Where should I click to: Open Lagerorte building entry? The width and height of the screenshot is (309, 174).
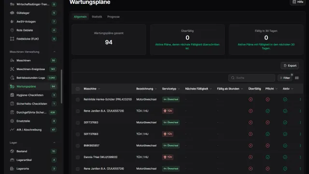[33, 169]
